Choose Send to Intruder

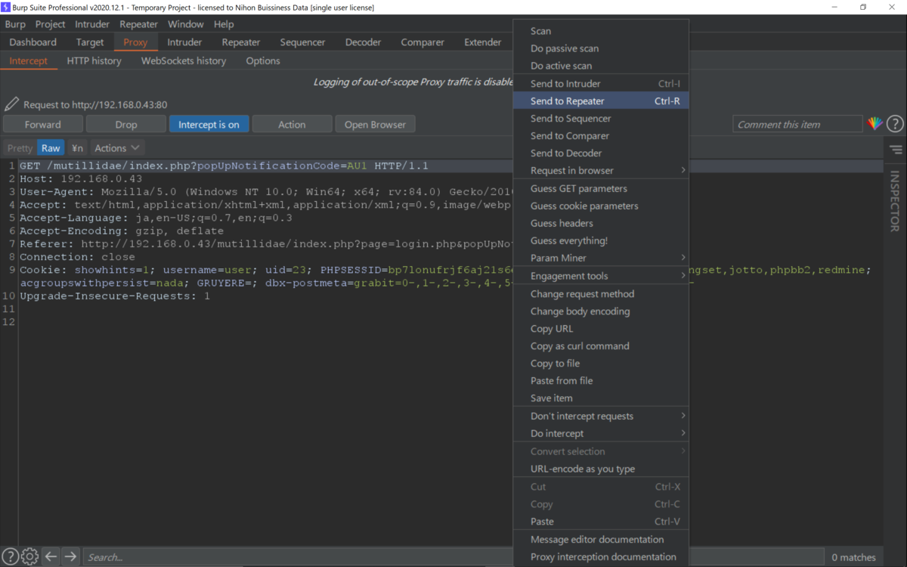pos(601,83)
